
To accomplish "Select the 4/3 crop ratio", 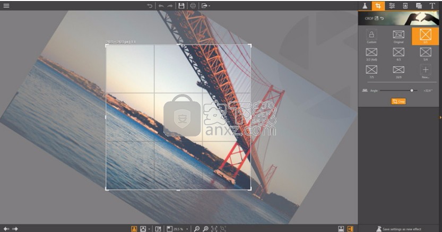I will (x=398, y=54).
